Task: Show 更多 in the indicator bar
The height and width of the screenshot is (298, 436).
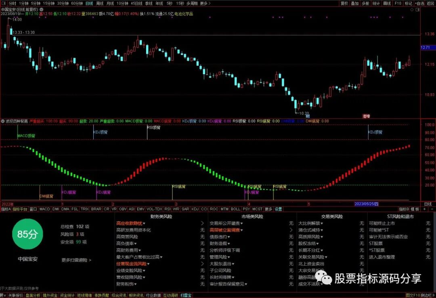Action: point(268,209)
